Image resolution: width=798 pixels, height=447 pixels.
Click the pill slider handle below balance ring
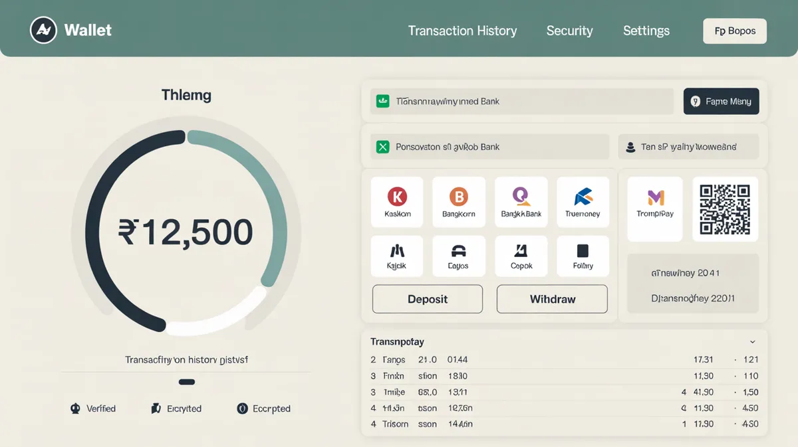(187, 382)
